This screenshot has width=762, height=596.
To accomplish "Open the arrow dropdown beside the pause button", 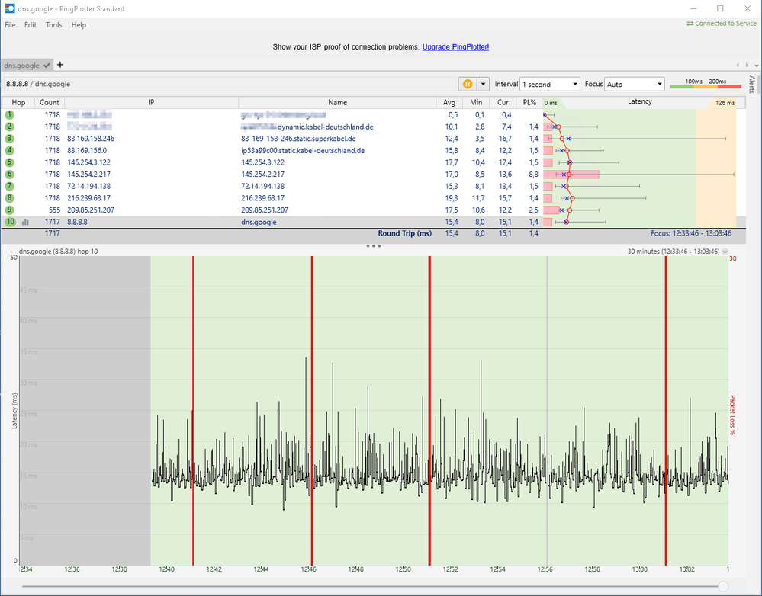I will point(482,84).
